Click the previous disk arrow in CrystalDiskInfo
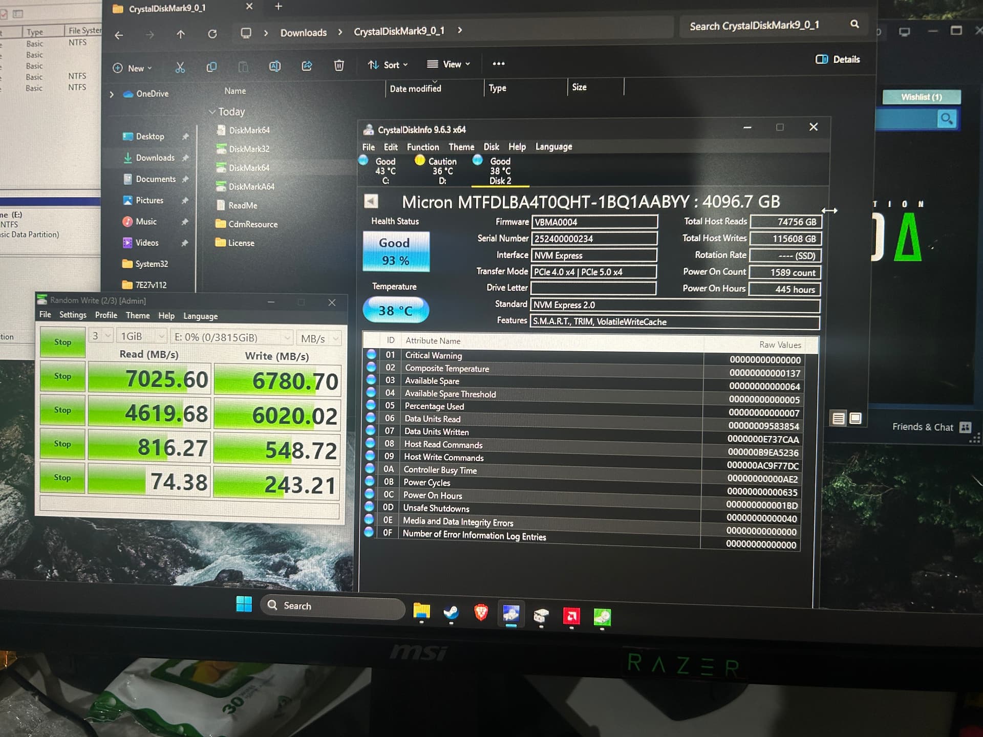 [371, 201]
